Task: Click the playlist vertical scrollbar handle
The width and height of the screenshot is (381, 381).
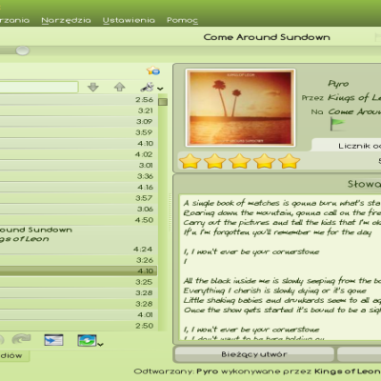Action: coord(163,102)
